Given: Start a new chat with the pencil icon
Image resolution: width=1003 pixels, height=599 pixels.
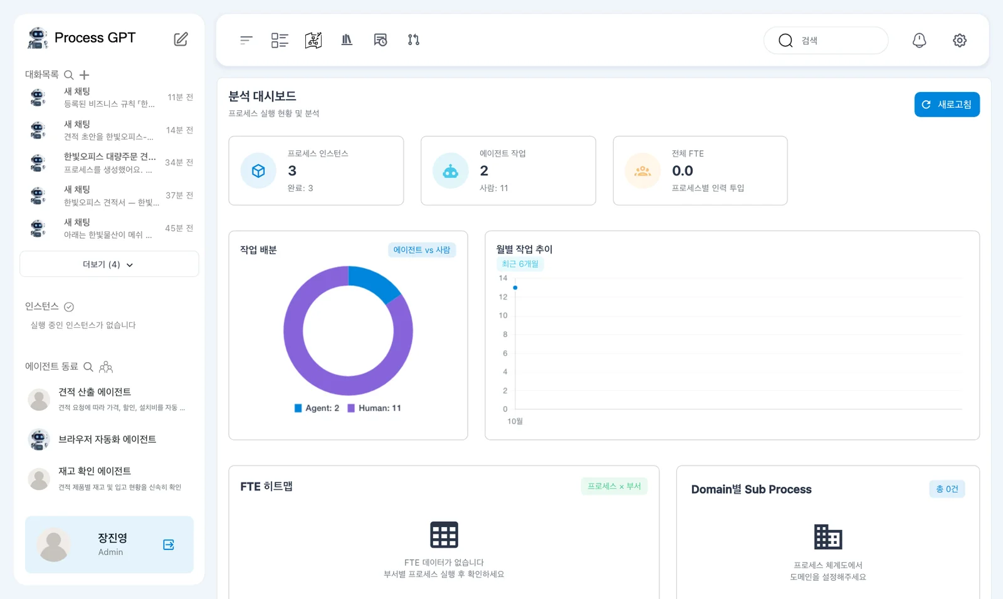Looking at the screenshot, I should point(181,39).
